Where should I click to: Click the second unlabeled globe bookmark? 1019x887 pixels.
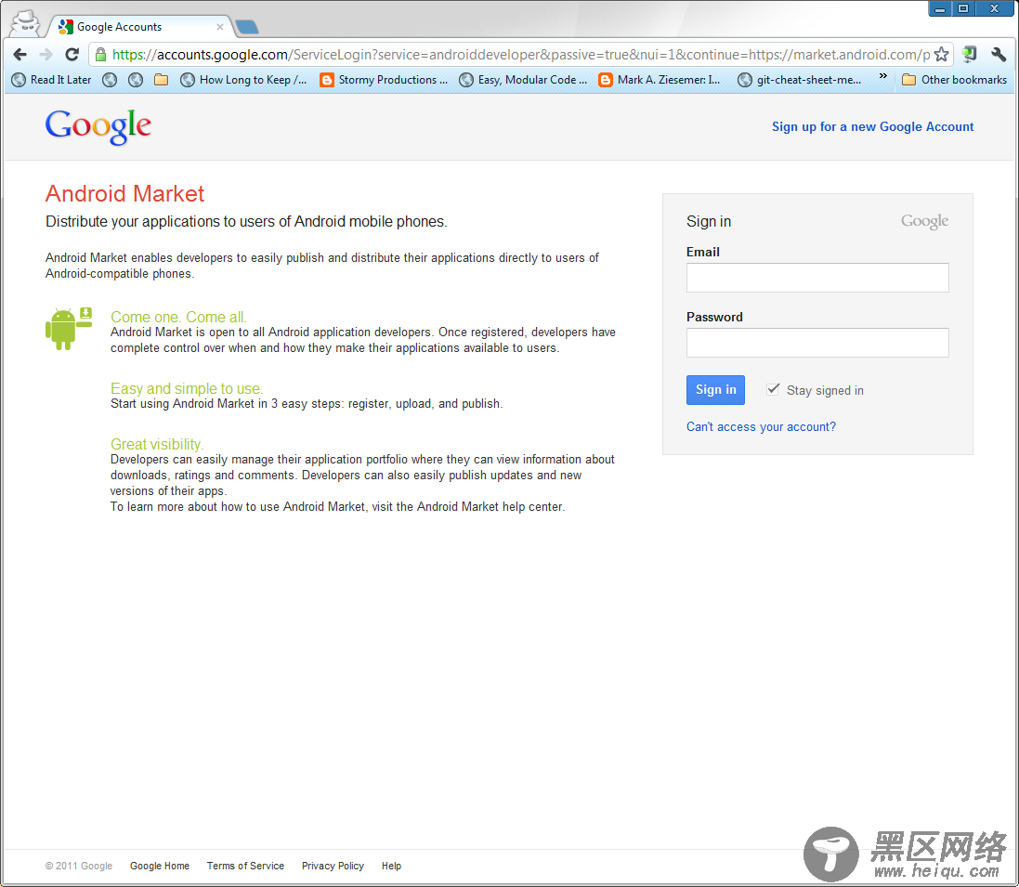point(136,80)
